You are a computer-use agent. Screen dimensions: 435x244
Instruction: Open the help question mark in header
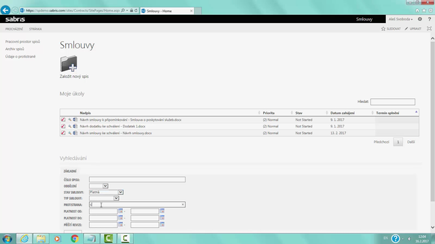(429, 19)
